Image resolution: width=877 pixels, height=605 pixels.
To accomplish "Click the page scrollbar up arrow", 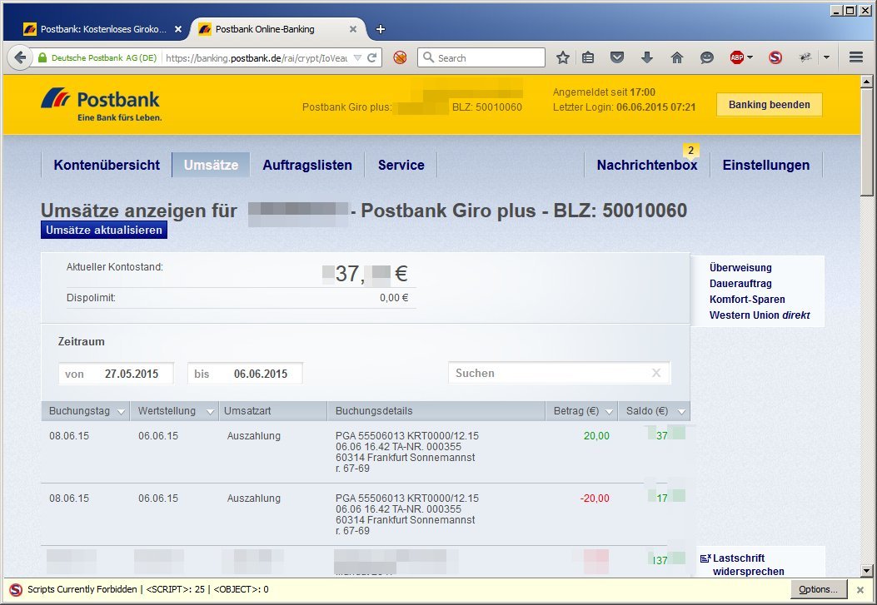I will pyautogui.click(x=867, y=82).
